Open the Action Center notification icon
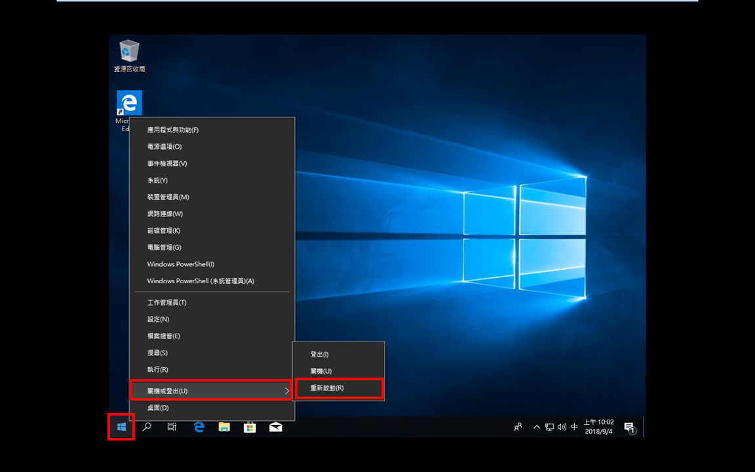755x472 pixels. (x=630, y=427)
